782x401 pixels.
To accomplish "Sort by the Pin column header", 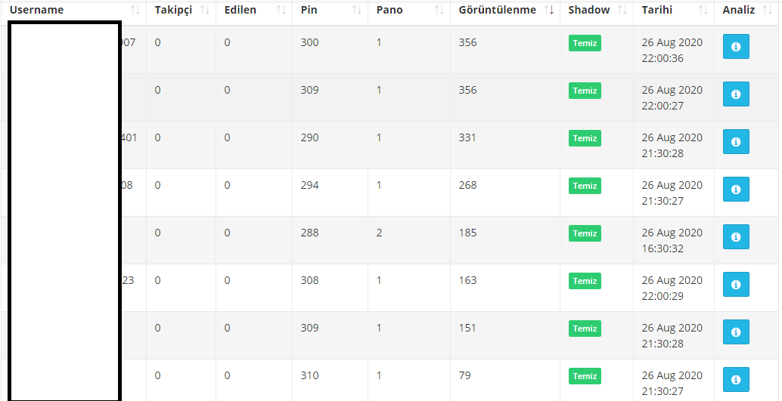I will [x=330, y=10].
